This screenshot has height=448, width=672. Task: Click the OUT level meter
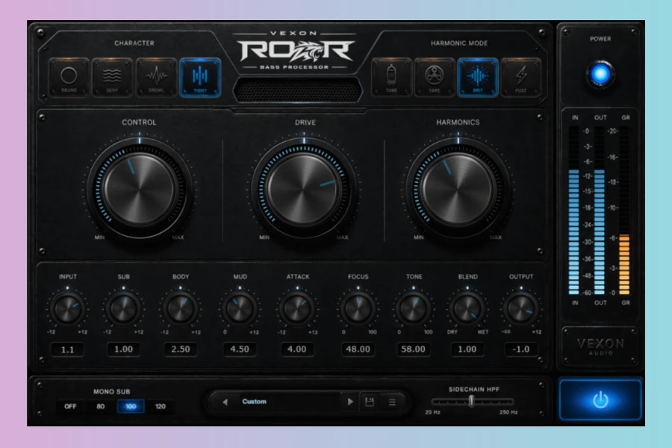point(599,210)
